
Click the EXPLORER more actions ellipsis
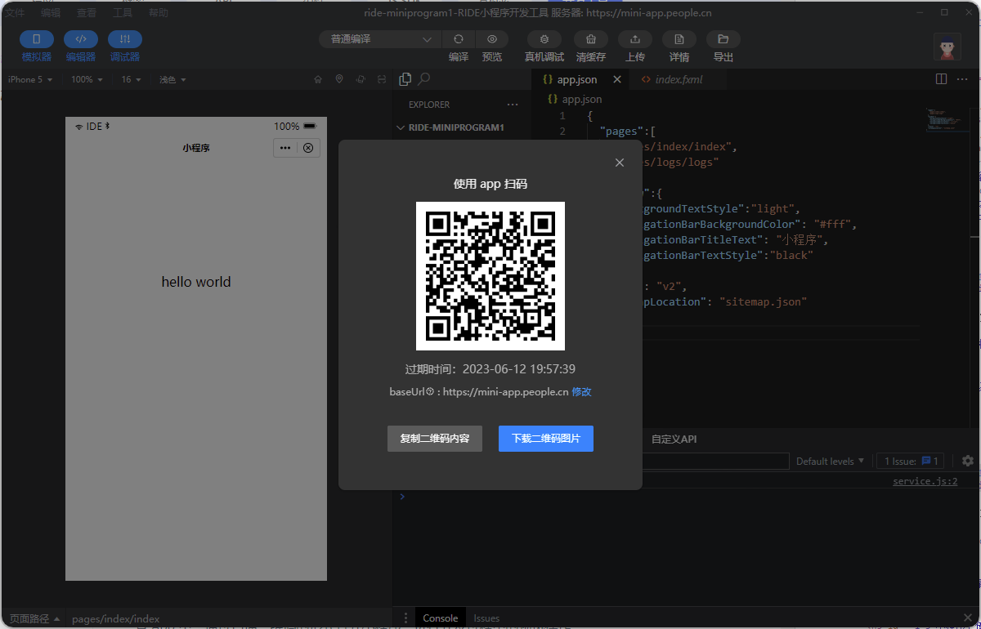pyautogui.click(x=513, y=105)
